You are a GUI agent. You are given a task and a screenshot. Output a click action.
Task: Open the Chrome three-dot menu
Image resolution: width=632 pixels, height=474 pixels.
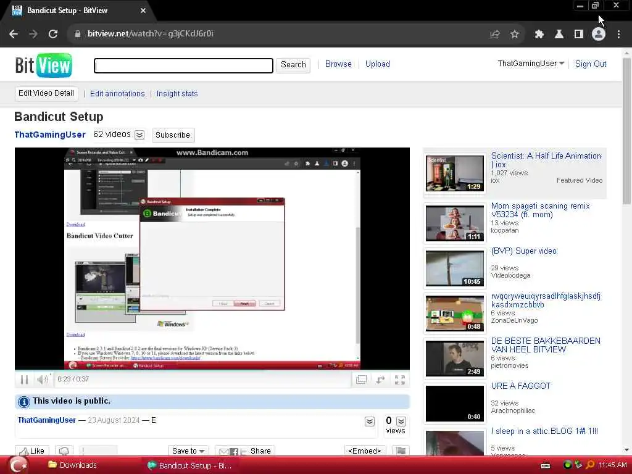618,35
